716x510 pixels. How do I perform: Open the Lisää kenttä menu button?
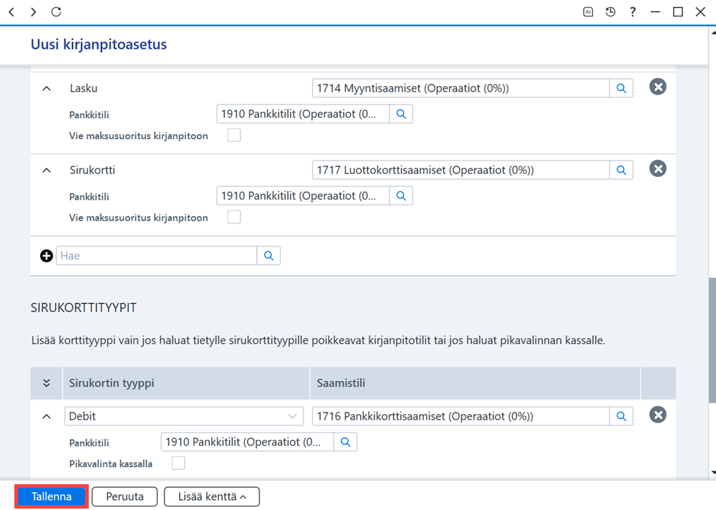212,496
